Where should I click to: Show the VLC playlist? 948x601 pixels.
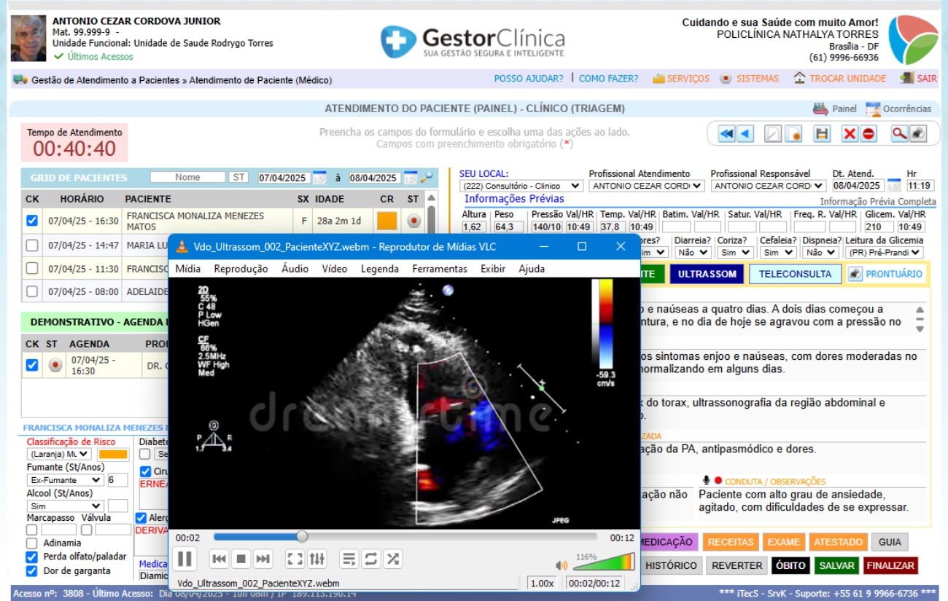(349, 559)
